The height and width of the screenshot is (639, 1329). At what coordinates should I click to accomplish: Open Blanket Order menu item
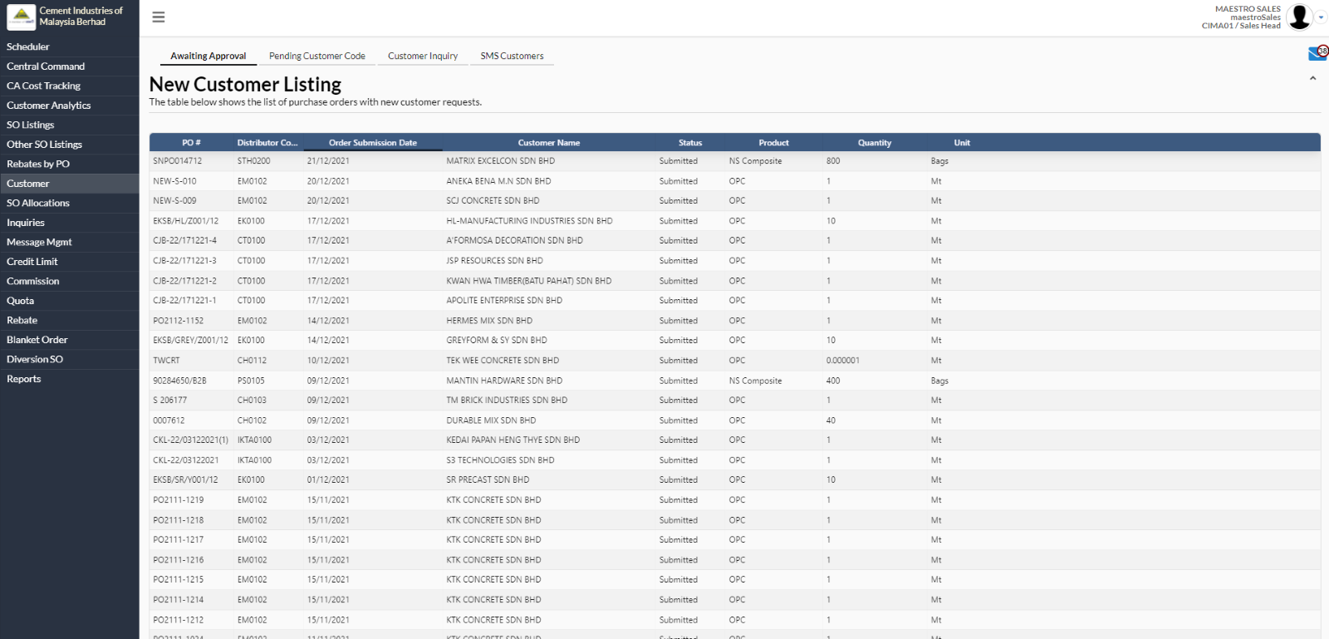70,340
